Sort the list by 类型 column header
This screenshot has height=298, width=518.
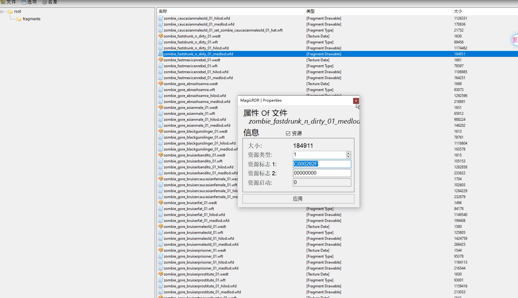[x=311, y=11]
